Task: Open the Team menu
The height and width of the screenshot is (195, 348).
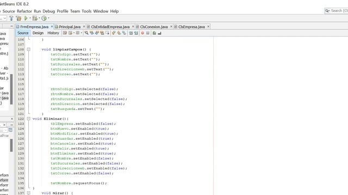Action: tap(75, 11)
